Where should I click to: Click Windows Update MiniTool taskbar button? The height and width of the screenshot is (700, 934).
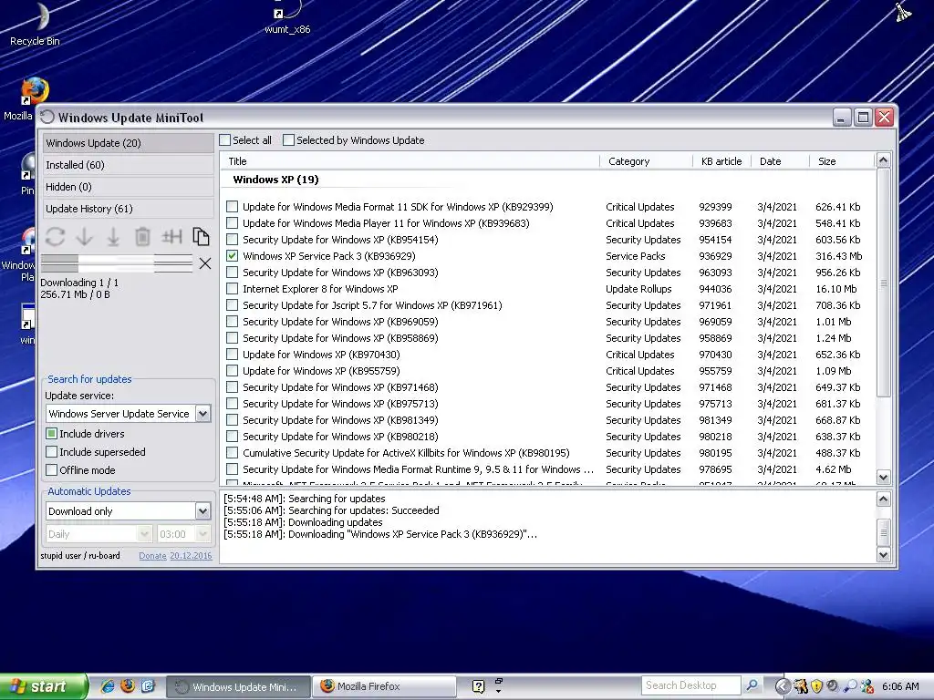[238, 686]
